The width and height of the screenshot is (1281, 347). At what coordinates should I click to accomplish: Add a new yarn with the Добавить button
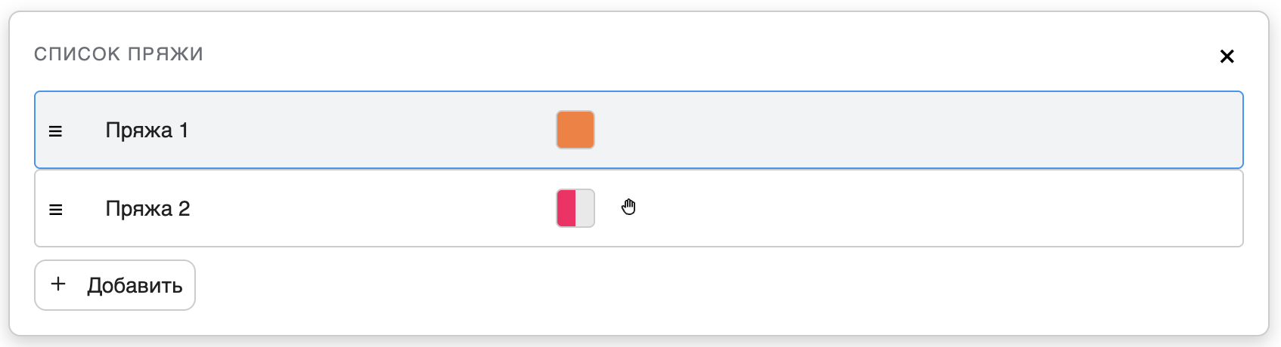115,285
